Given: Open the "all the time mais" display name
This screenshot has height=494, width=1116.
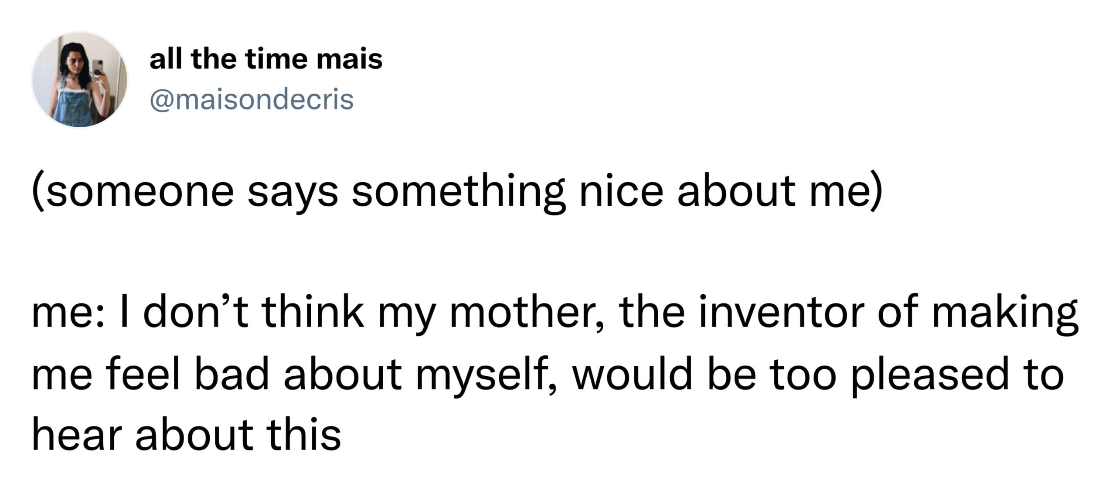Looking at the screenshot, I should coord(265,59).
